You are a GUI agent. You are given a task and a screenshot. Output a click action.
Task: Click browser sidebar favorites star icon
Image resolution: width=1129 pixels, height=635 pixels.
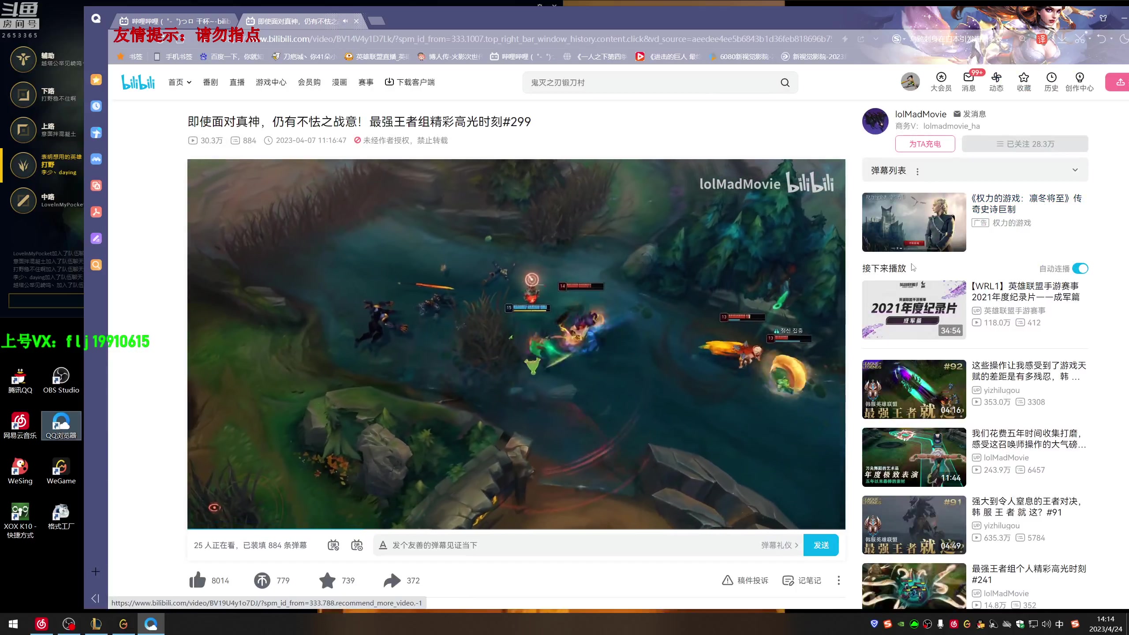(96, 80)
